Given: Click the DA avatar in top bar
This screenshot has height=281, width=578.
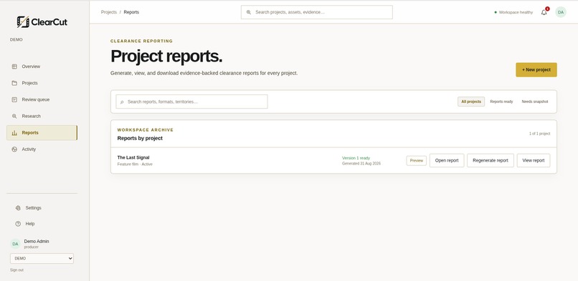Looking at the screenshot, I should click(x=561, y=12).
